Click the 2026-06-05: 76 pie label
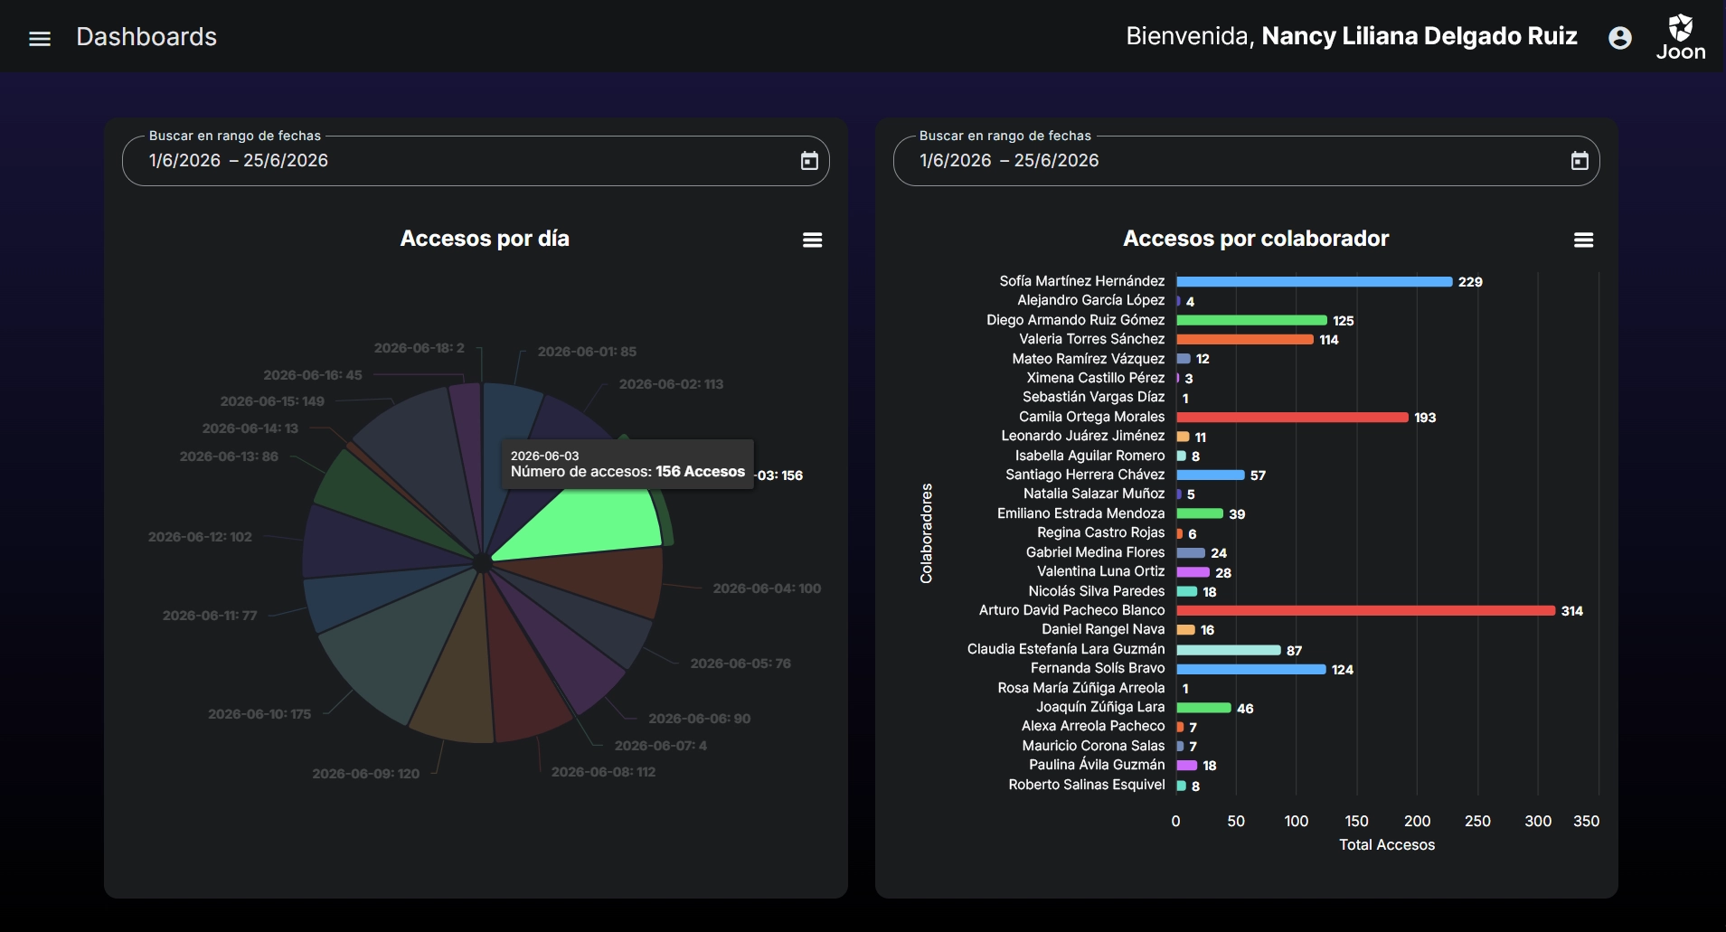Image resolution: width=1726 pixels, height=932 pixels. [x=740, y=664]
